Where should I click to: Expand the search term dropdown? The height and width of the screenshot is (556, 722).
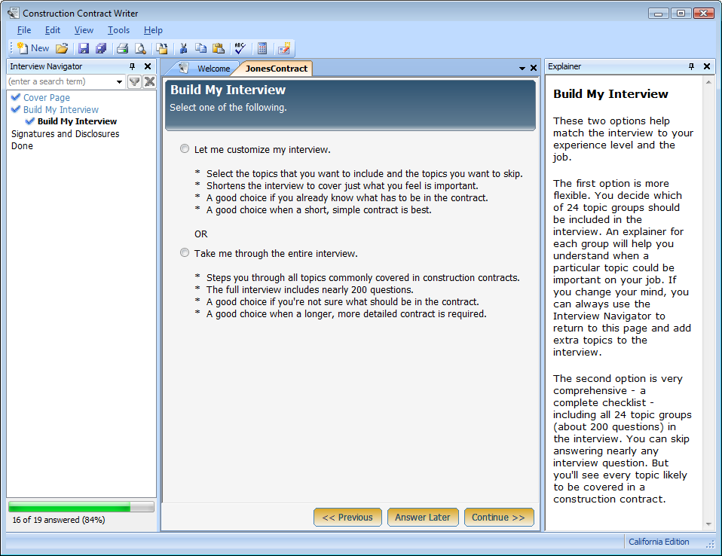pyautogui.click(x=119, y=82)
